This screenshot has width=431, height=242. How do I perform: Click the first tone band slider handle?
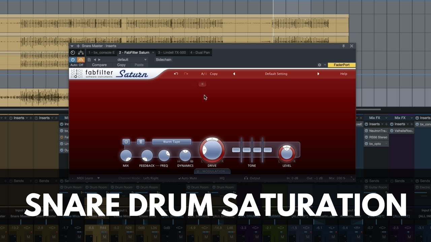pyautogui.click(x=236, y=150)
